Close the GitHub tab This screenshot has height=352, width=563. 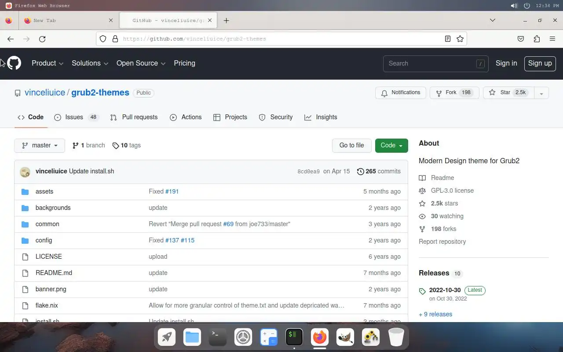coord(210,20)
